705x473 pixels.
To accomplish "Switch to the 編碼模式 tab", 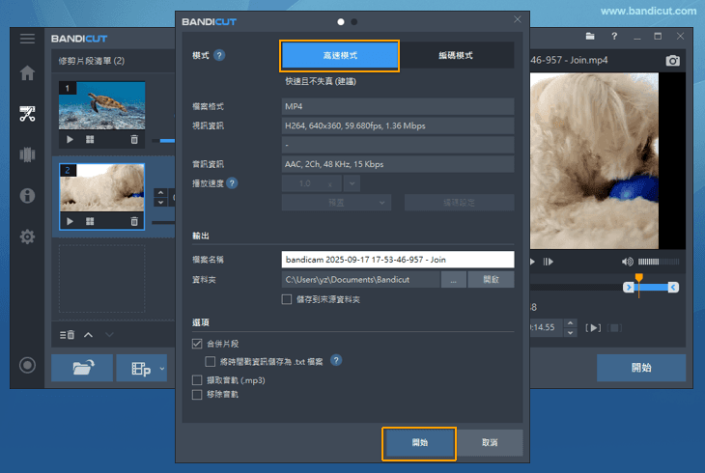I will pyautogui.click(x=456, y=55).
